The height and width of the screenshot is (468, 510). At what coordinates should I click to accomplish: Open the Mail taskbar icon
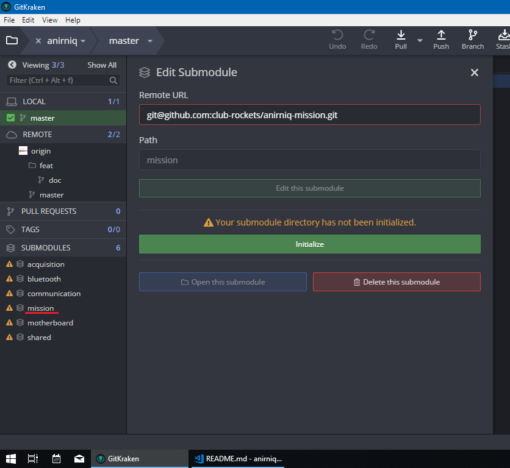[79, 459]
